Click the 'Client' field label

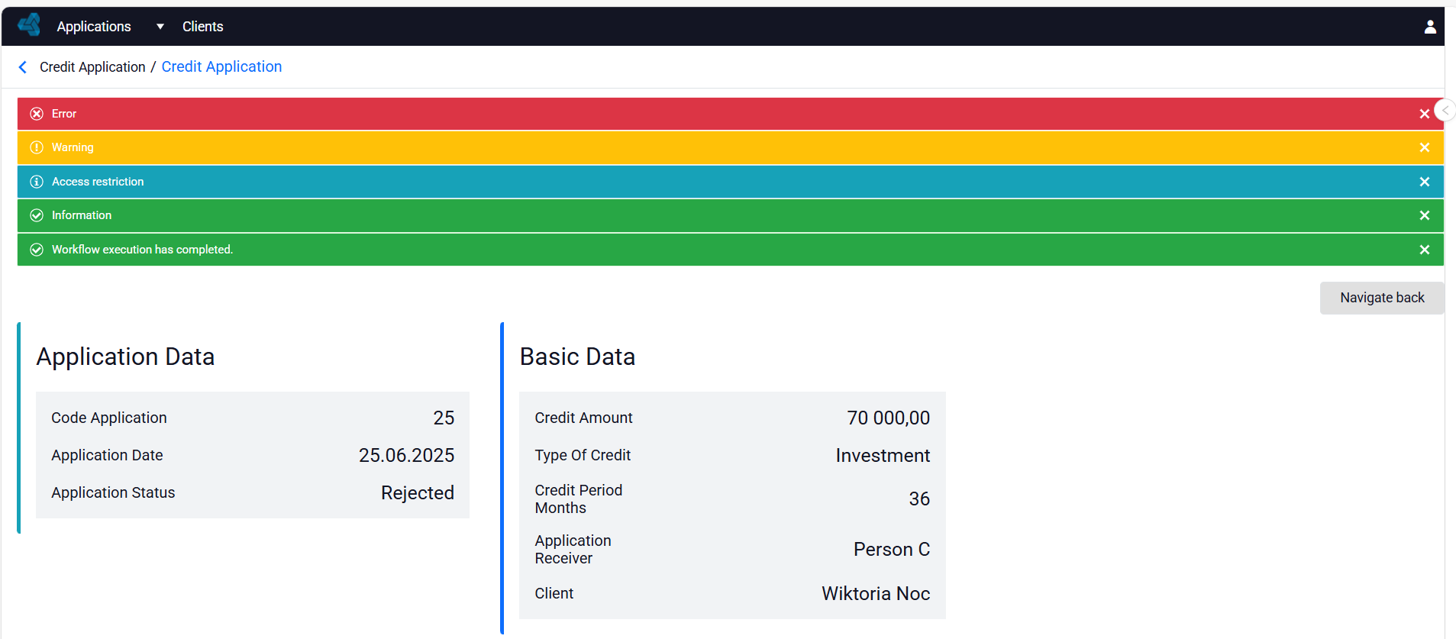[x=554, y=593]
